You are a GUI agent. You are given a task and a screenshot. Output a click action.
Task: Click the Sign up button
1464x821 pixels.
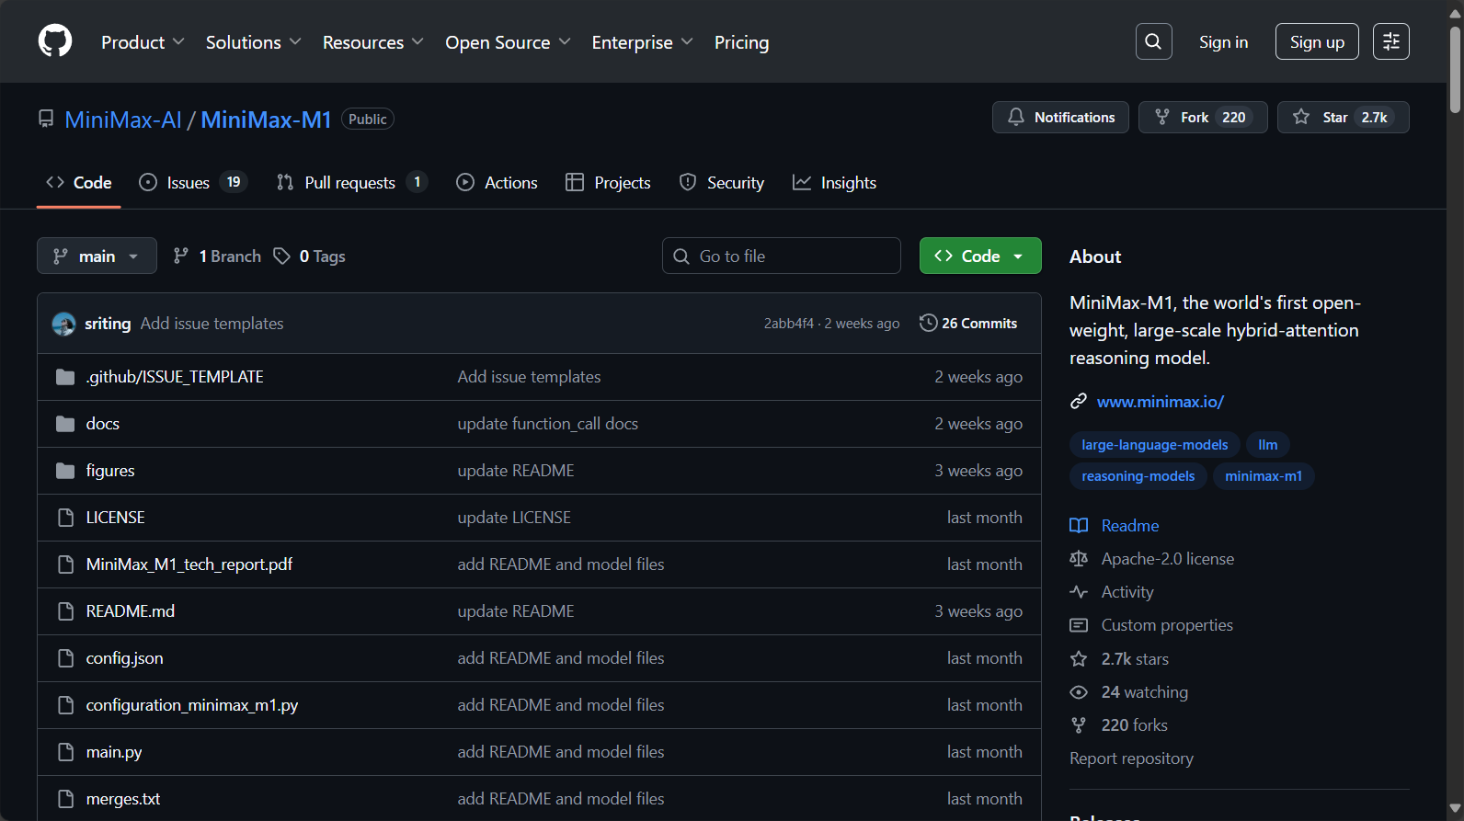point(1317,41)
